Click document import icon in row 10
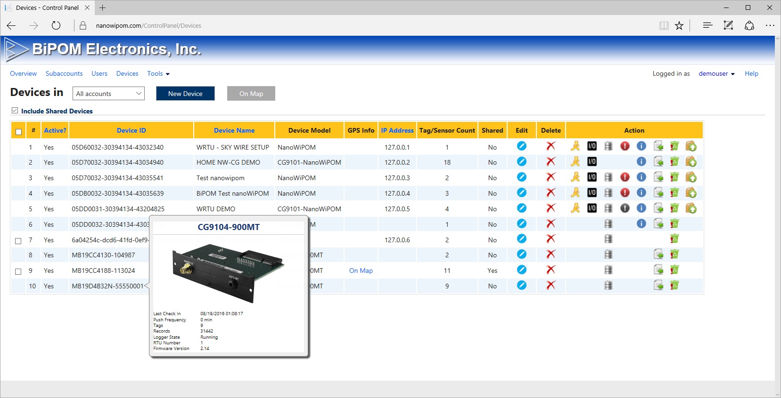 [x=658, y=286]
